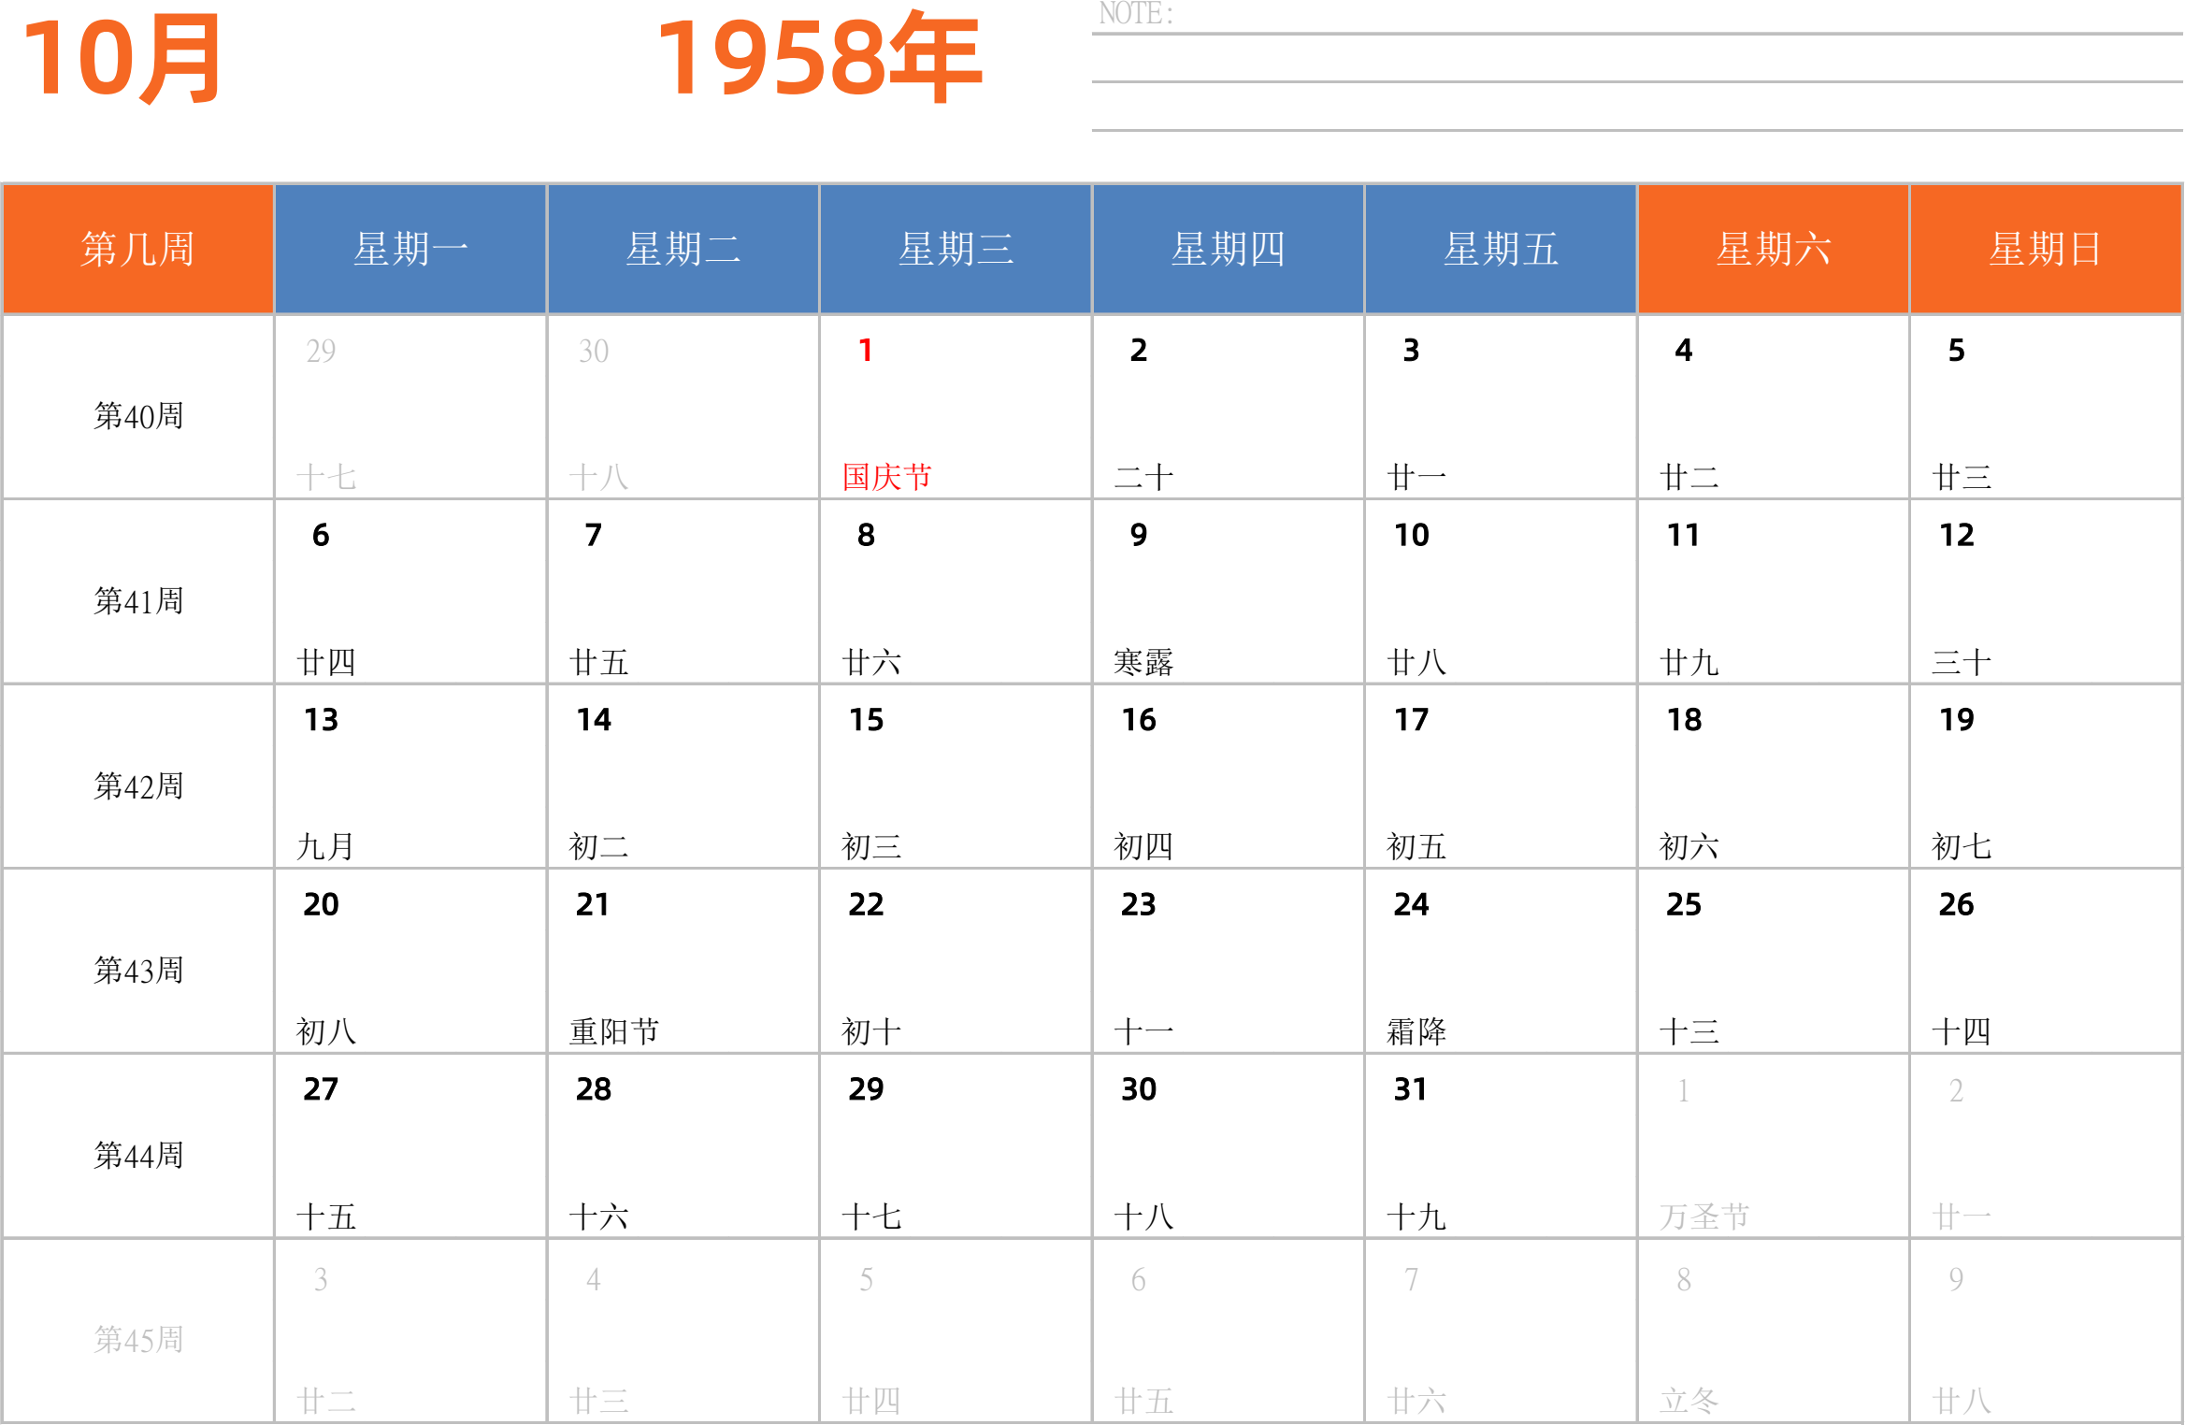Image resolution: width=2185 pixels, height=1425 pixels.
Task: Select the 星期四 column header
Action: click(1229, 249)
